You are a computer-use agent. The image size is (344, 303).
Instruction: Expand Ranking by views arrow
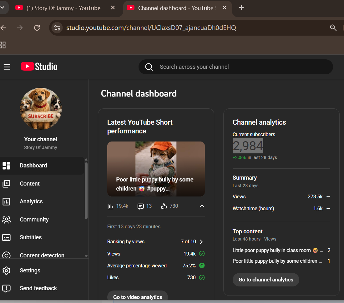(201, 242)
